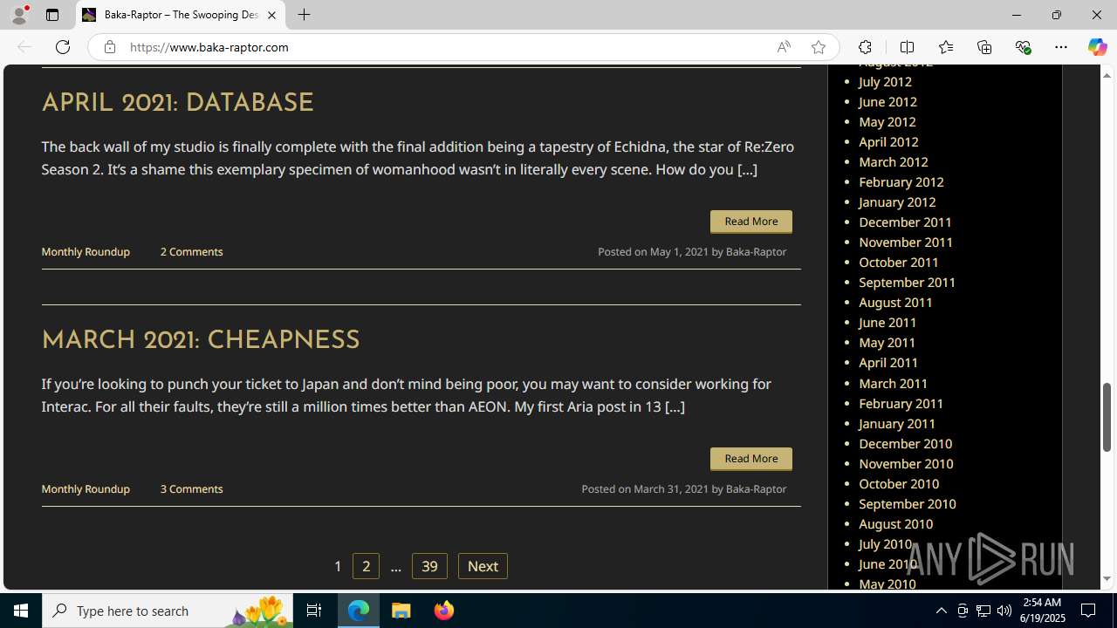Image resolution: width=1117 pixels, height=628 pixels.
Task: Read More on April 2021 Database post
Action: coord(750,222)
